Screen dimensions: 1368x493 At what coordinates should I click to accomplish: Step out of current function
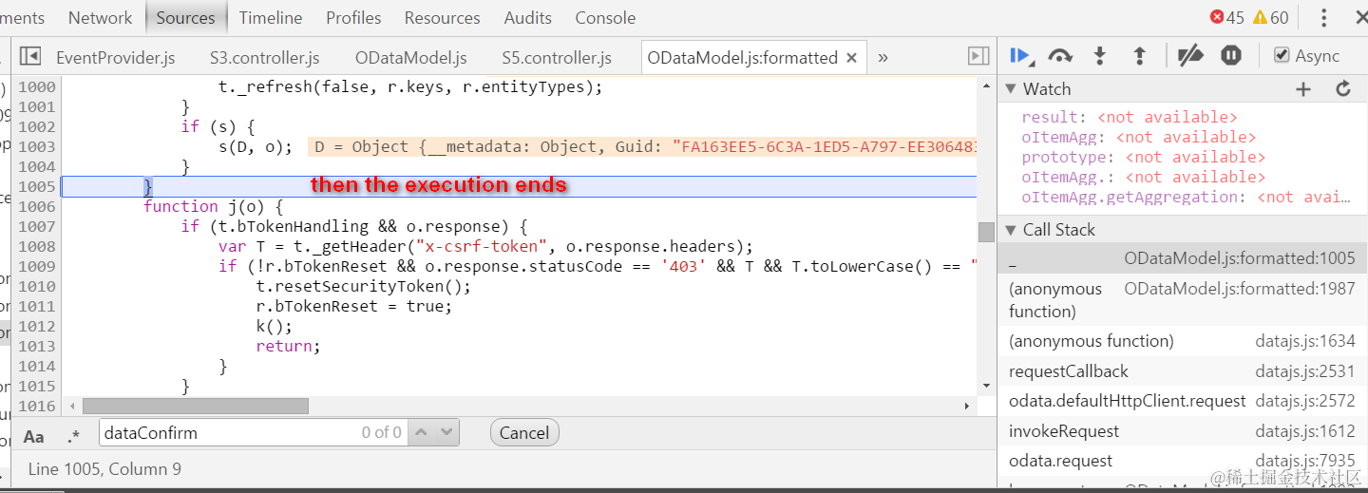tap(1139, 56)
